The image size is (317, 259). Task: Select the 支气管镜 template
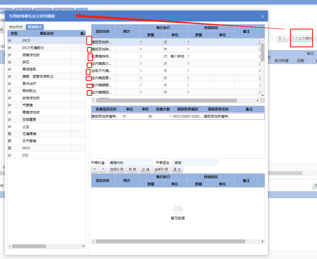click(x=47, y=141)
